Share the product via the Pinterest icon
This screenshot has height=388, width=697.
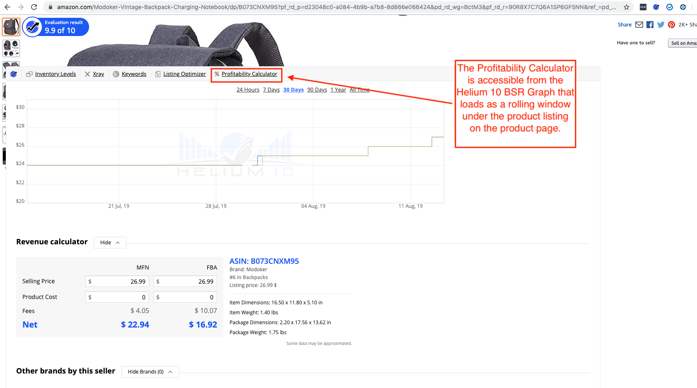(x=671, y=24)
